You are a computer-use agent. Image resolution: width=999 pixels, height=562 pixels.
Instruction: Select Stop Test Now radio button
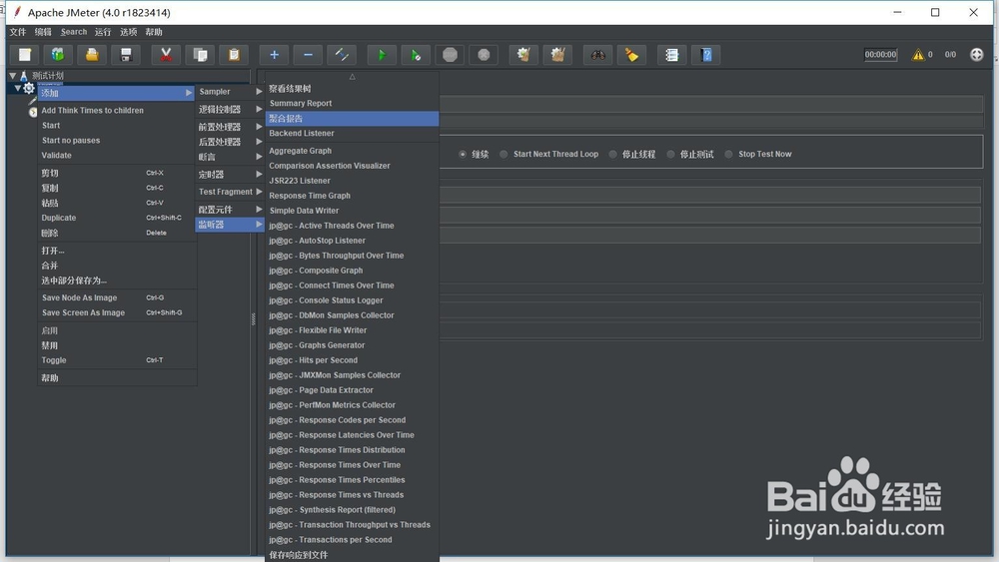(x=728, y=154)
